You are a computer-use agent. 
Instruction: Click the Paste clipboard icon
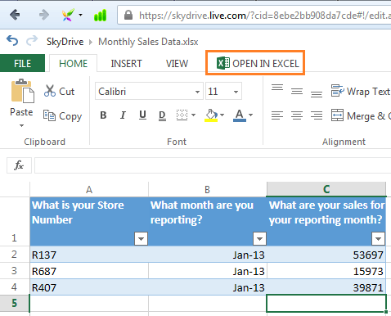[x=22, y=91]
